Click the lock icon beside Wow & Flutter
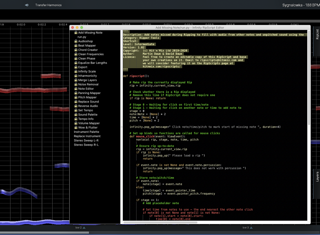The height and width of the screenshot is (235, 320). (76, 127)
